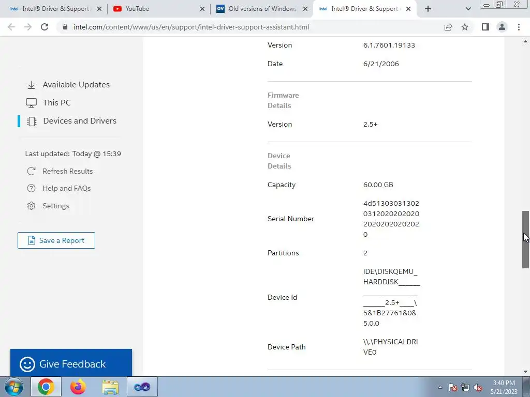Close the first Intel Driver & Support tab
Image resolution: width=530 pixels, height=397 pixels.
[99, 9]
